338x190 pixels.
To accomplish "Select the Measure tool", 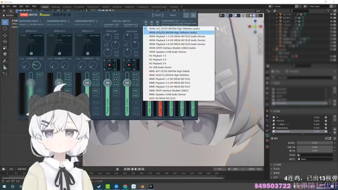I will (x=5, y=68).
